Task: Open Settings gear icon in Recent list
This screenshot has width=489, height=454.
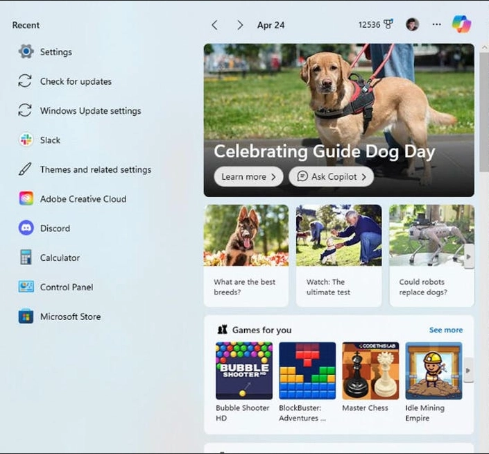Action: pyautogui.click(x=26, y=51)
